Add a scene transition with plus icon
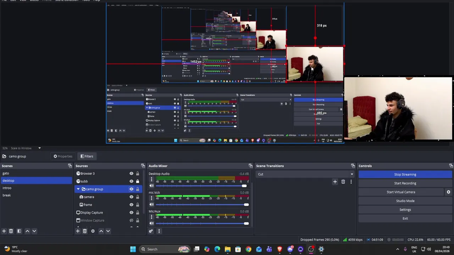This screenshot has height=255, width=454. click(335, 182)
